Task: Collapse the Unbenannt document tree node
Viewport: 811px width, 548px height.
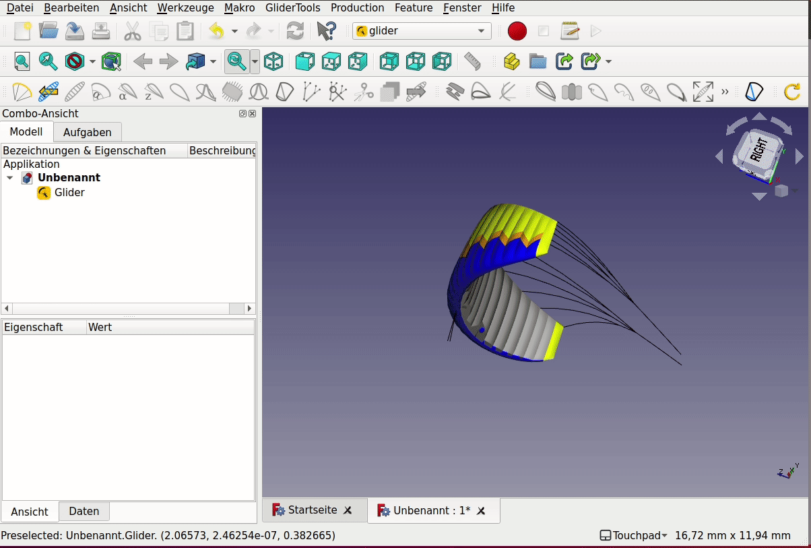Action: 9,178
